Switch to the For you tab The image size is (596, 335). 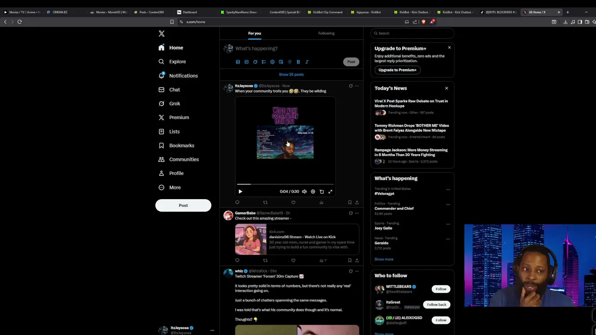point(255,33)
